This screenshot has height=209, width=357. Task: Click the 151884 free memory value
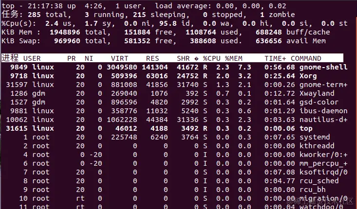click(x=137, y=32)
